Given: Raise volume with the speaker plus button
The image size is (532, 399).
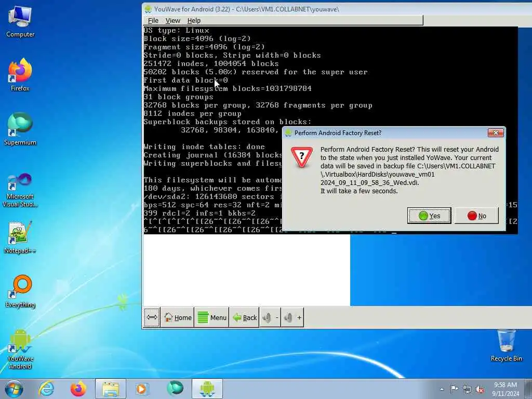Looking at the screenshot, I should click(292, 317).
